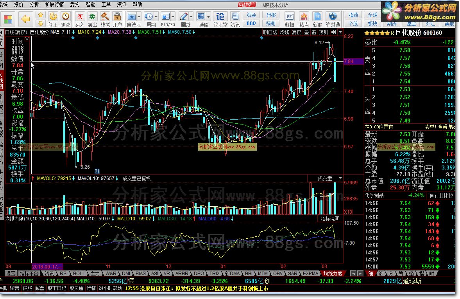Click the F10/F9 info icon

coord(165,16)
